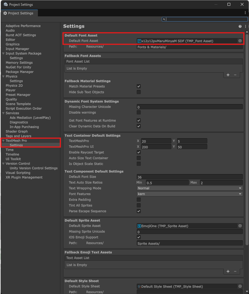Open the settings kebab menu icon
Viewport: 249px width, 294px height.
[246, 26]
